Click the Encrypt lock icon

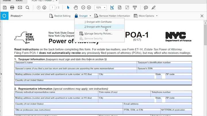point(76,16)
